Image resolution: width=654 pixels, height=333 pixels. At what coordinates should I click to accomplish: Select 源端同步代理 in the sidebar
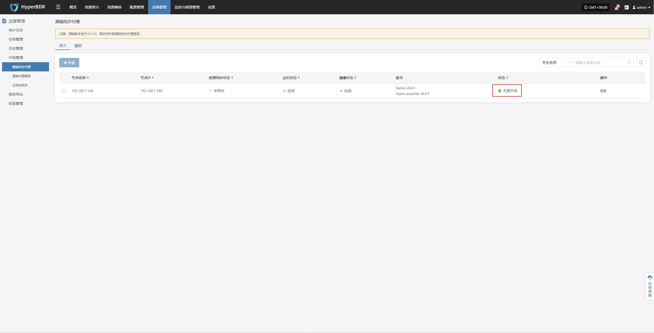click(x=26, y=67)
